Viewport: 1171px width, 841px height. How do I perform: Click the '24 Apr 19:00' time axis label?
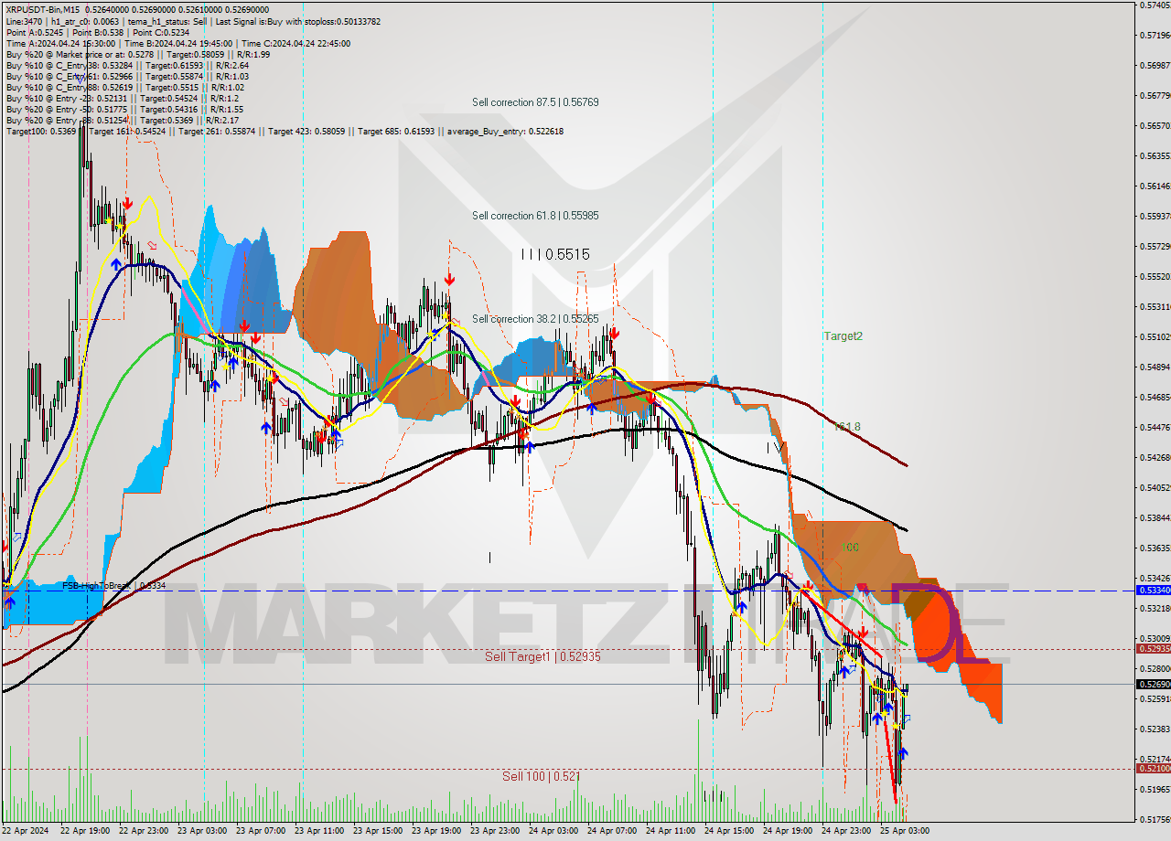[x=788, y=831]
